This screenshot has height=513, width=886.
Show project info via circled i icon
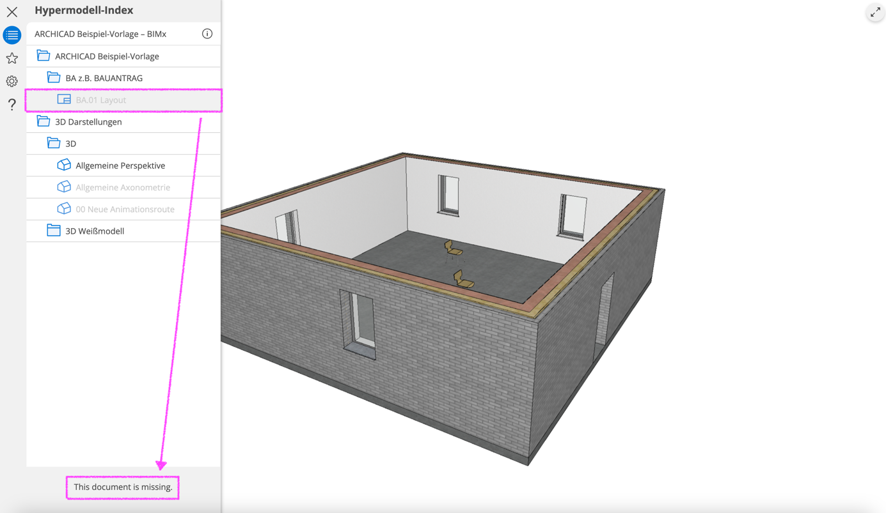coord(207,34)
